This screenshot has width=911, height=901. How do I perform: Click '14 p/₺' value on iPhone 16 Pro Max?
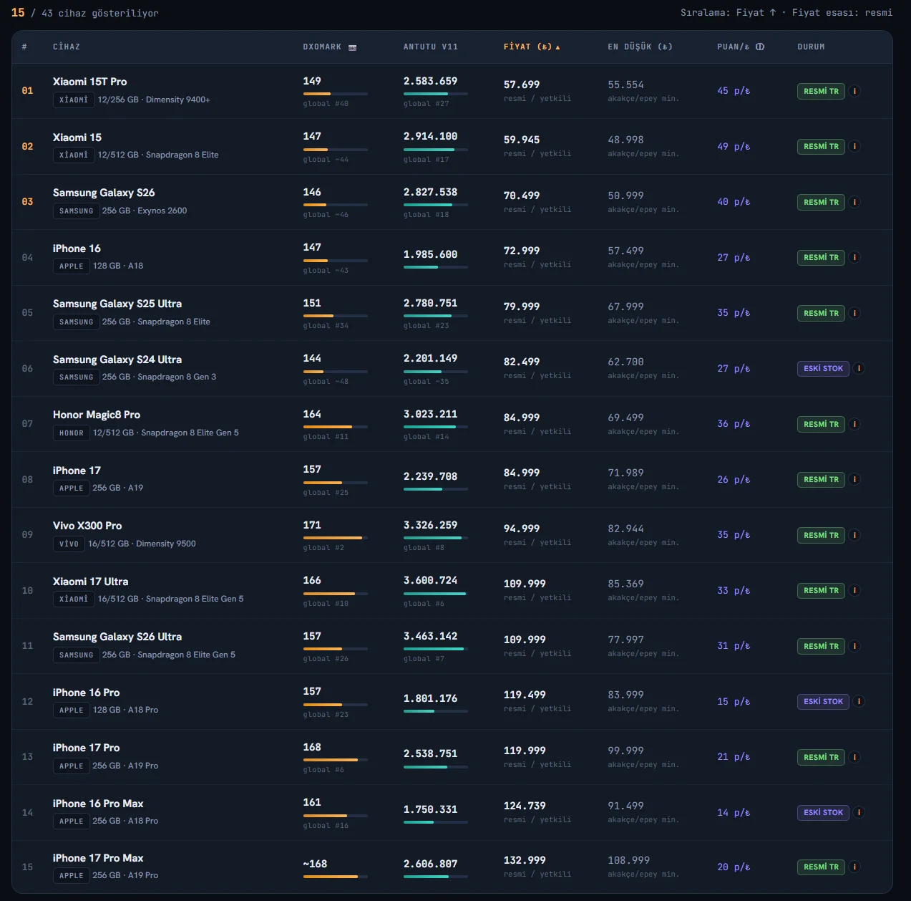pyautogui.click(x=734, y=812)
